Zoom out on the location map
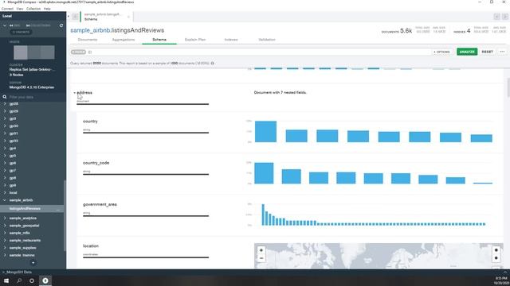 click(x=261, y=258)
